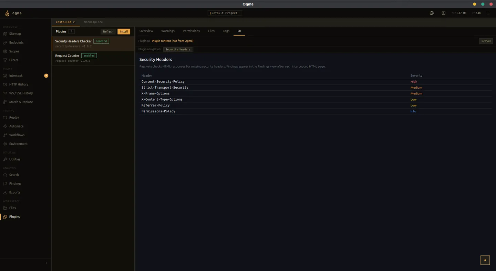Switch to the Marketplace tab
496x271 pixels.
pyautogui.click(x=93, y=22)
